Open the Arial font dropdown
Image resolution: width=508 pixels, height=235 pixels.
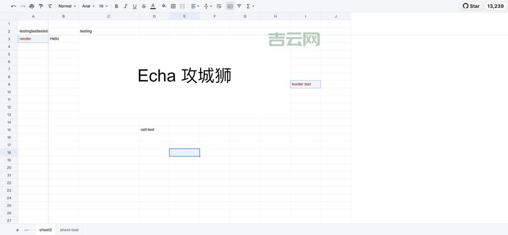tap(88, 6)
